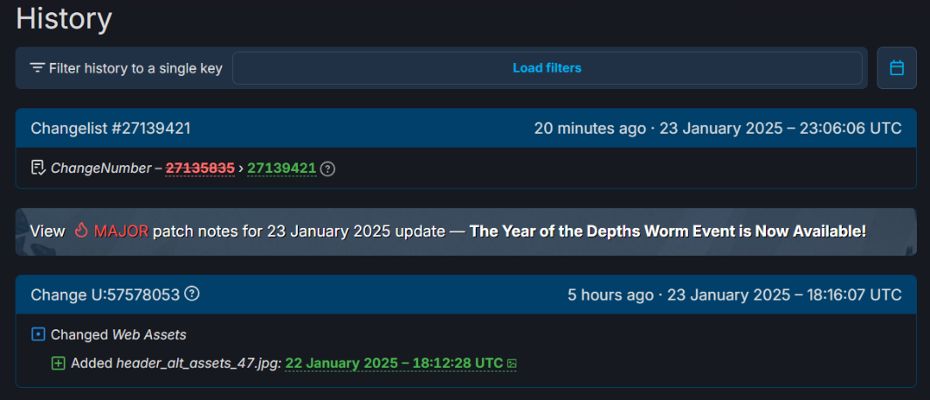Open the Change U:57578053 header
This screenshot has height=400, width=930.
click(x=105, y=295)
